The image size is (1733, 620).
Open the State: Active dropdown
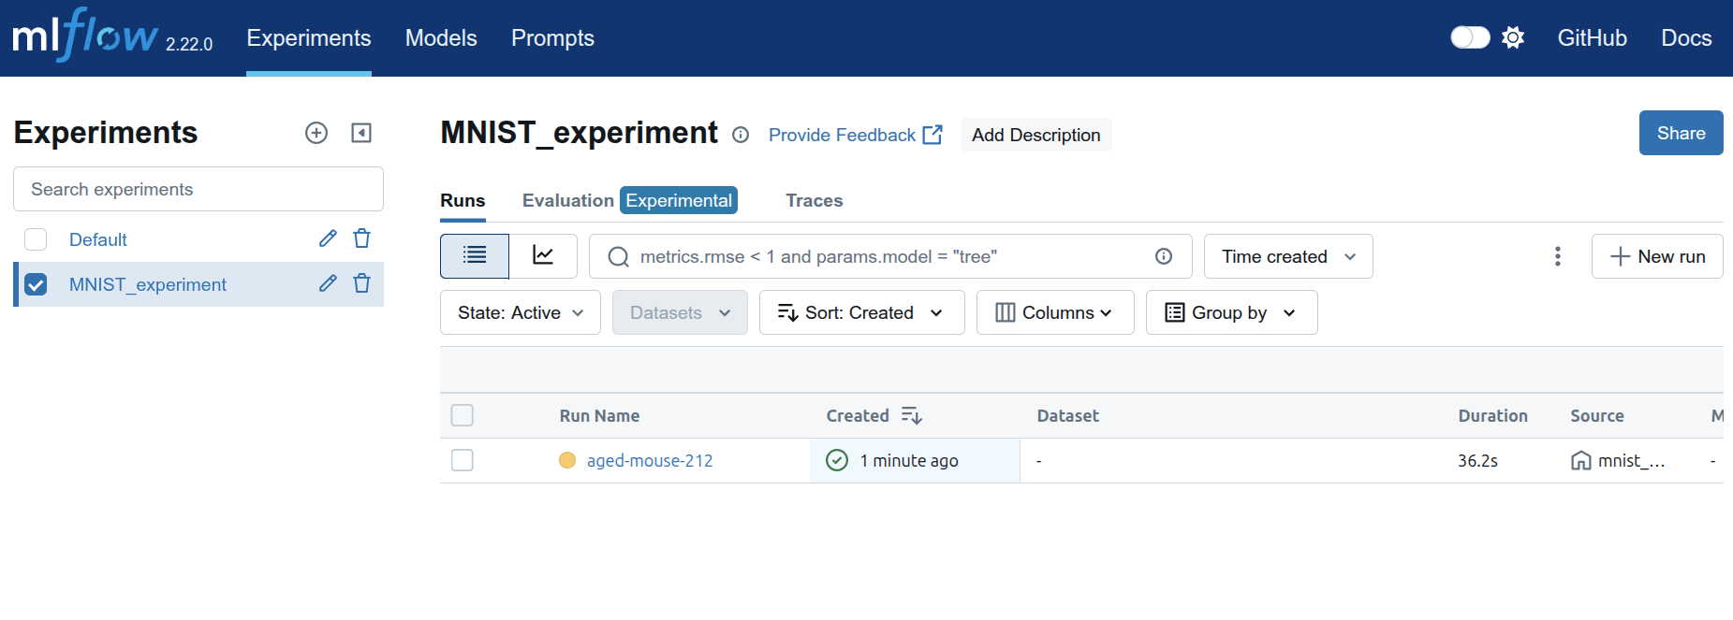coord(521,312)
